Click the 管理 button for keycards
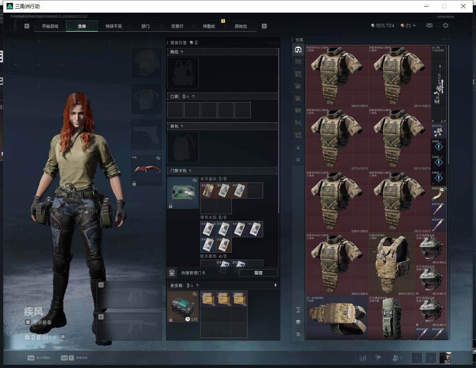Viewport: 476px width, 368px height. point(258,273)
